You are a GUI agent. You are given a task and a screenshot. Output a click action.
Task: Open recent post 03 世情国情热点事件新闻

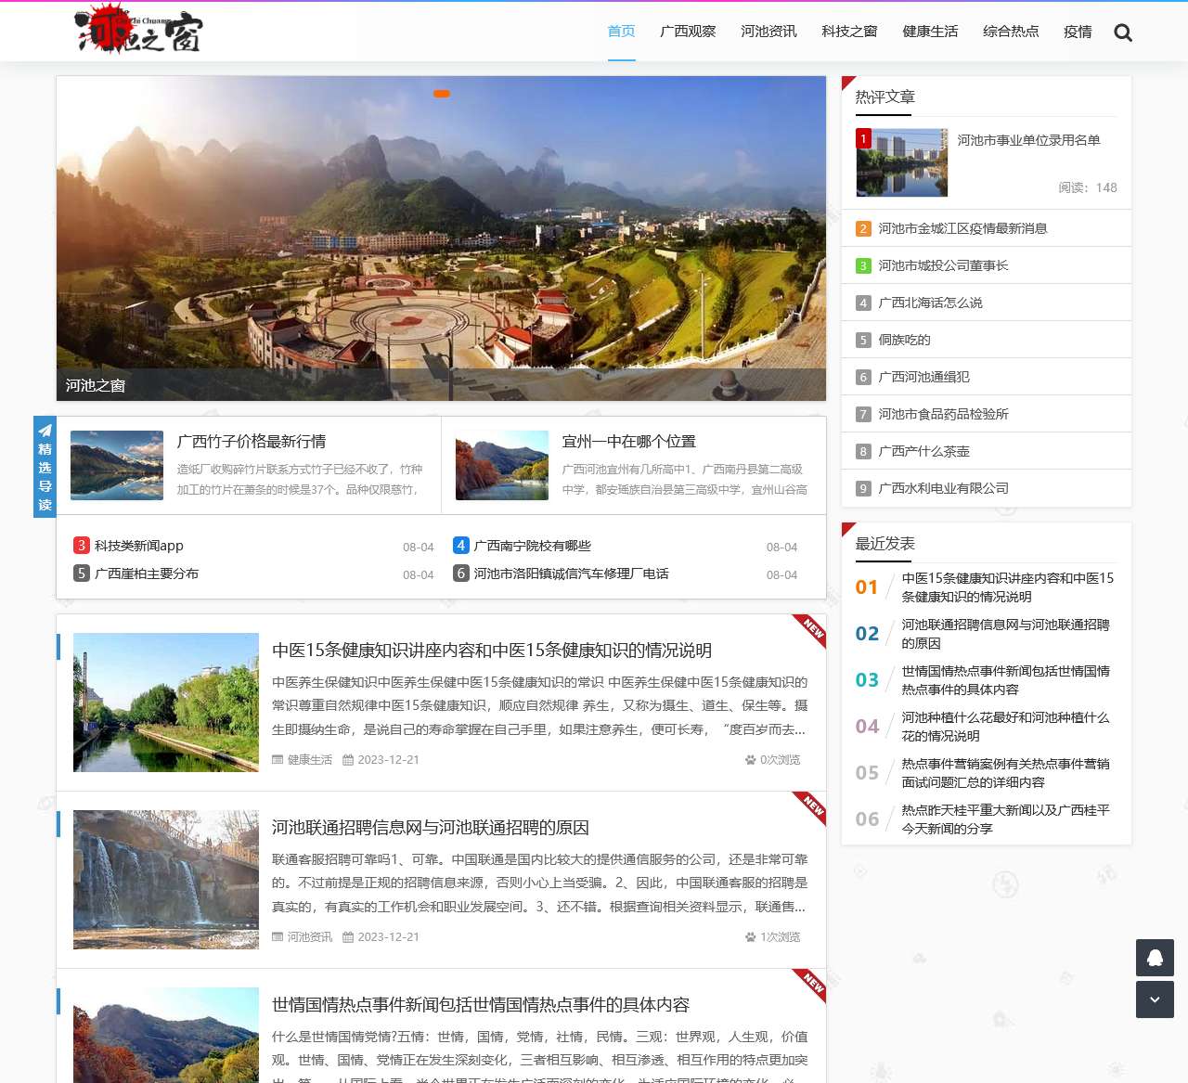click(x=1006, y=680)
